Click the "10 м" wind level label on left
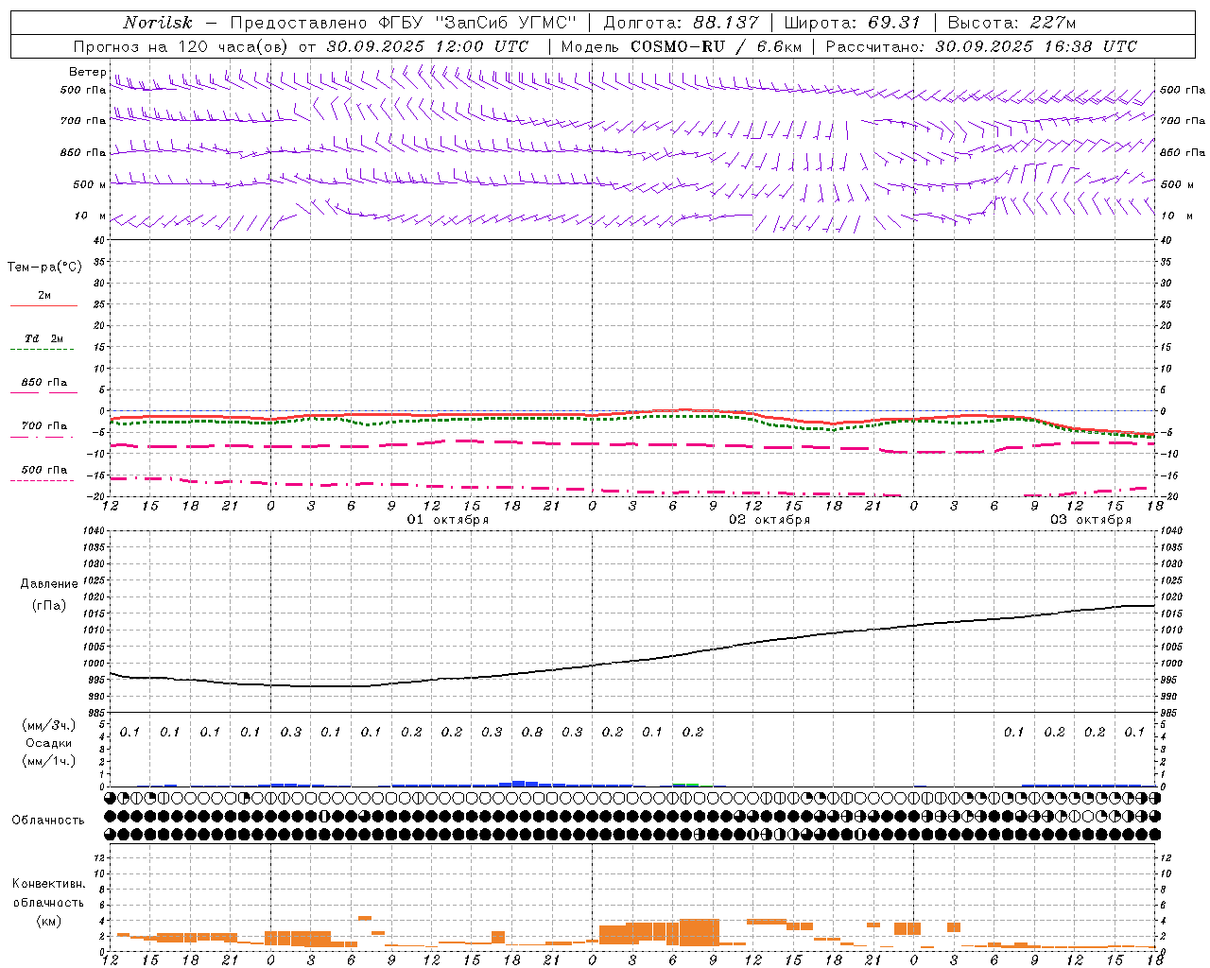 coord(90,216)
